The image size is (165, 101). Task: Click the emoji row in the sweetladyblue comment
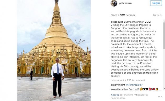[x=149, y=89]
